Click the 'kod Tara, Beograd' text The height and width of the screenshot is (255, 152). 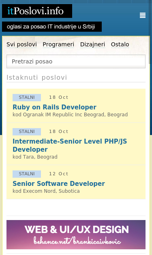coord(35,157)
